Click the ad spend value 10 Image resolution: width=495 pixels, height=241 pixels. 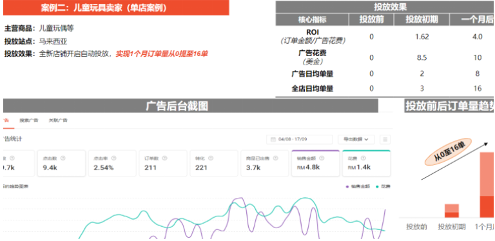click(478, 57)
